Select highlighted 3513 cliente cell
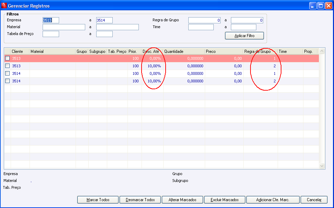334x208 pixels. 20,58
